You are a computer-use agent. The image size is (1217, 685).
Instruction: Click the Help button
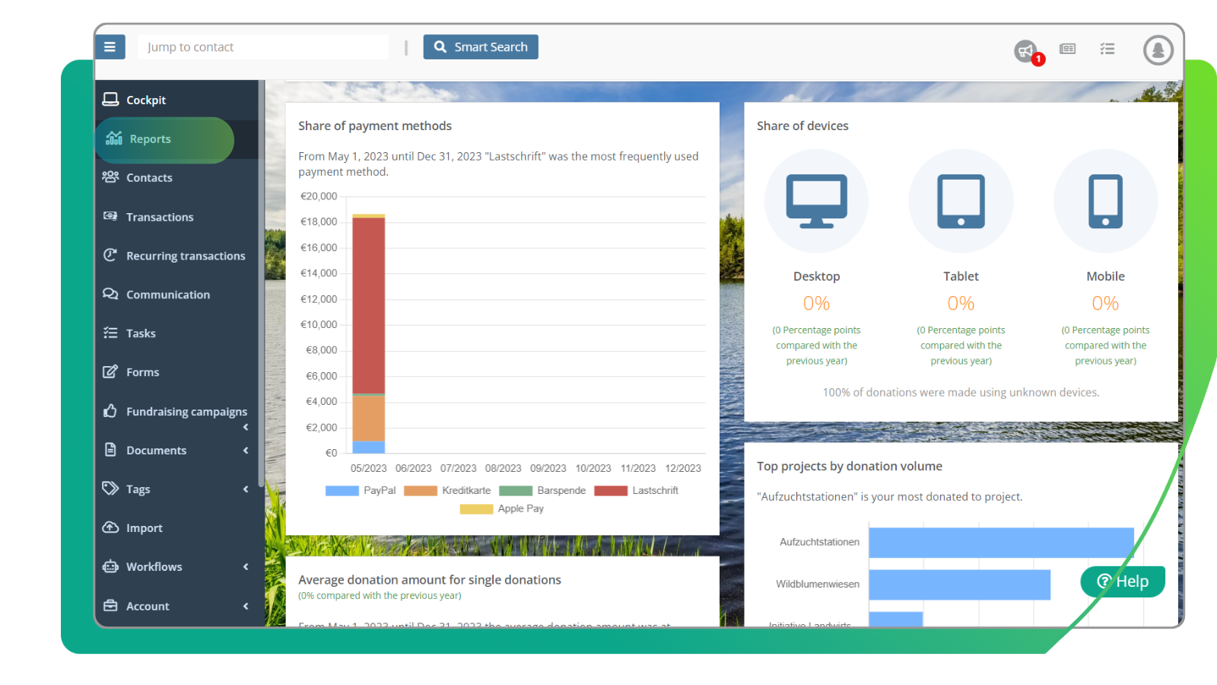point(1123,581)
